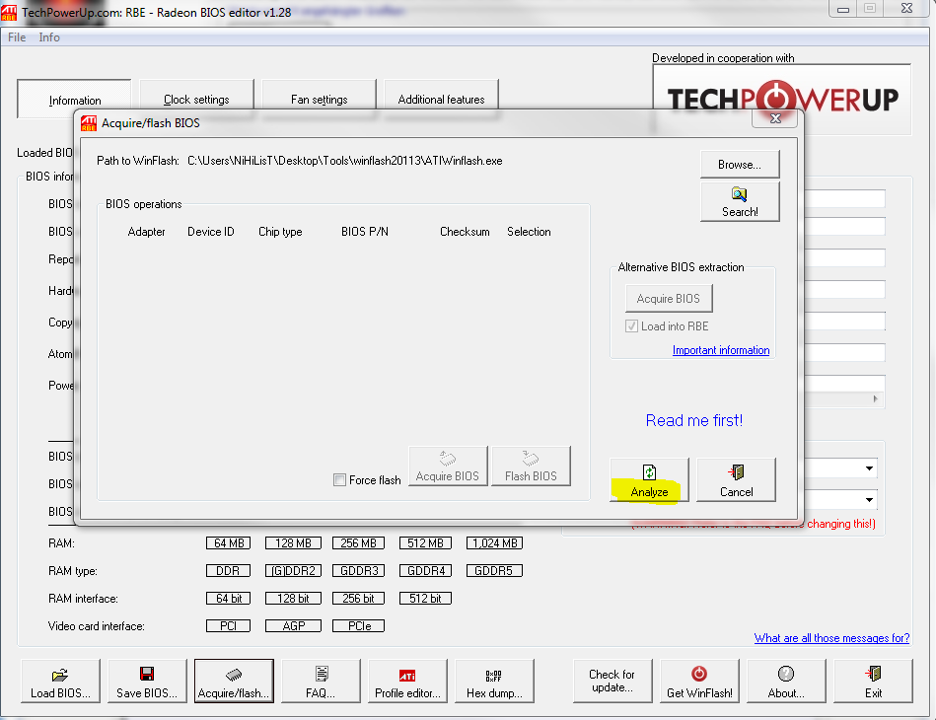The width and height of the screenshot is (936, 720).
Task: Open the File menu
Action: 17,37
